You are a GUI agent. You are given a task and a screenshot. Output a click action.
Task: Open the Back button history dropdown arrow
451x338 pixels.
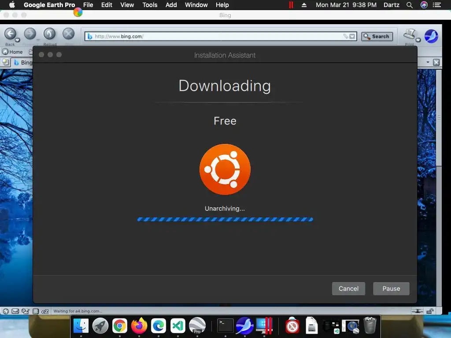18,40
